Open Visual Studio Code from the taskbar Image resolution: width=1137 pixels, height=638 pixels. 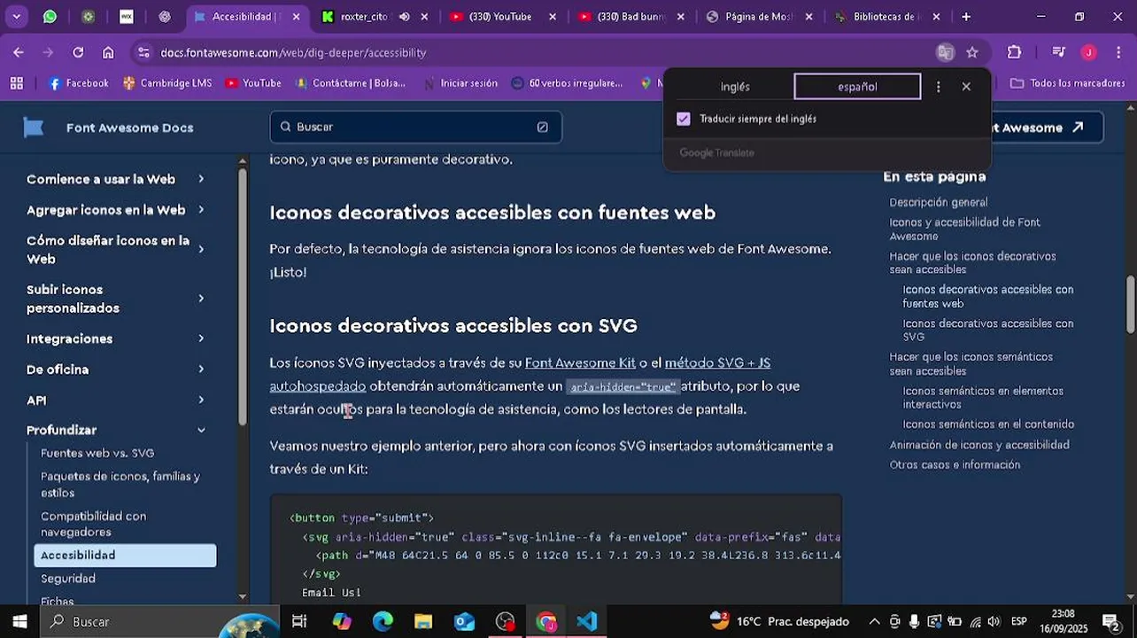click(586, 621)
